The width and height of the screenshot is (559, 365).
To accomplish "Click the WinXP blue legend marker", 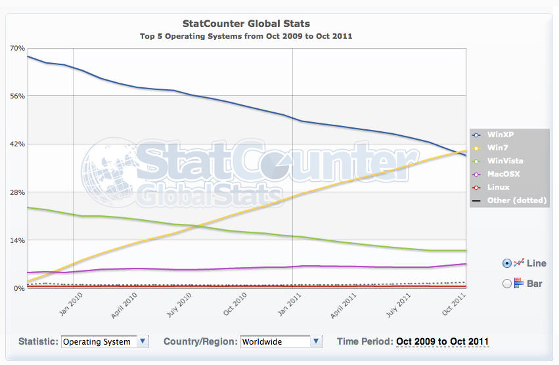I will pyautogui.click(x=476, y=135).
